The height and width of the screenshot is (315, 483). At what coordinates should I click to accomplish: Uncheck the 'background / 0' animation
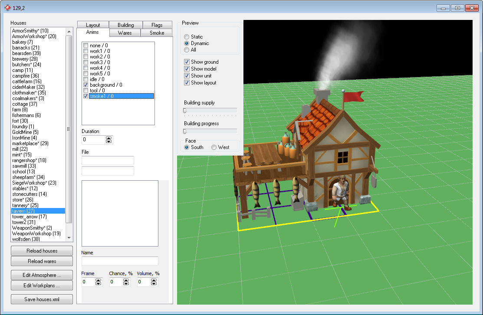tap(85, 85)
